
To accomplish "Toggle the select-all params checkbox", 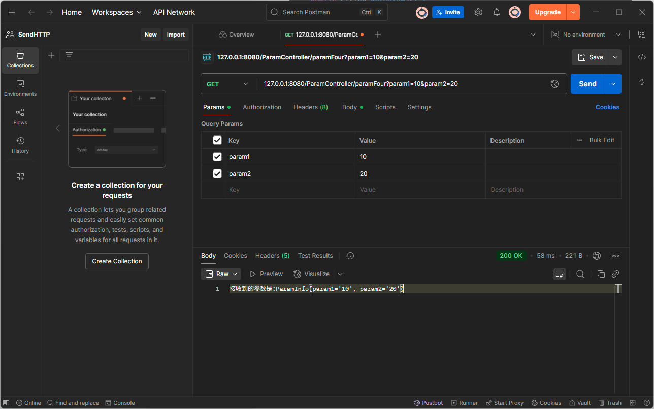I will pyautogui.click(x=217, y=140).
